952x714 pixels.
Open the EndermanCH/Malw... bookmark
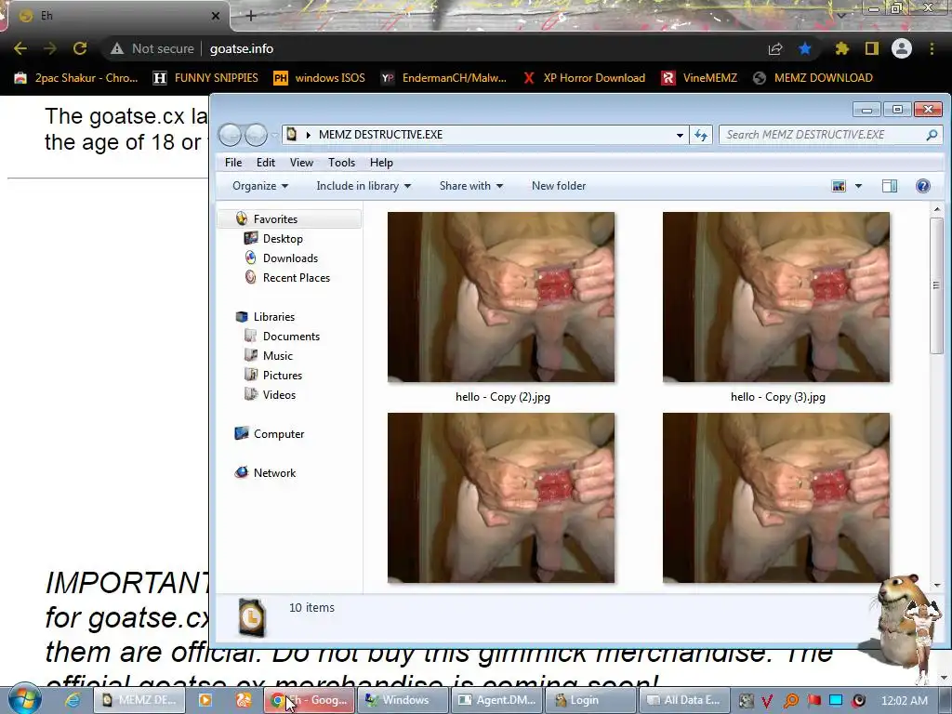point(443,78)
